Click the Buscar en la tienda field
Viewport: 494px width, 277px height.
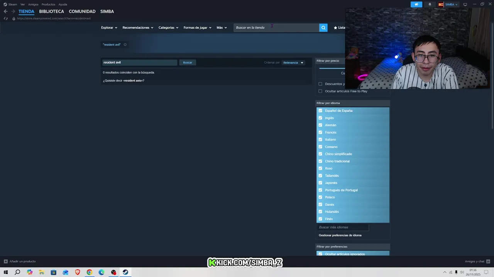[276, 28]
